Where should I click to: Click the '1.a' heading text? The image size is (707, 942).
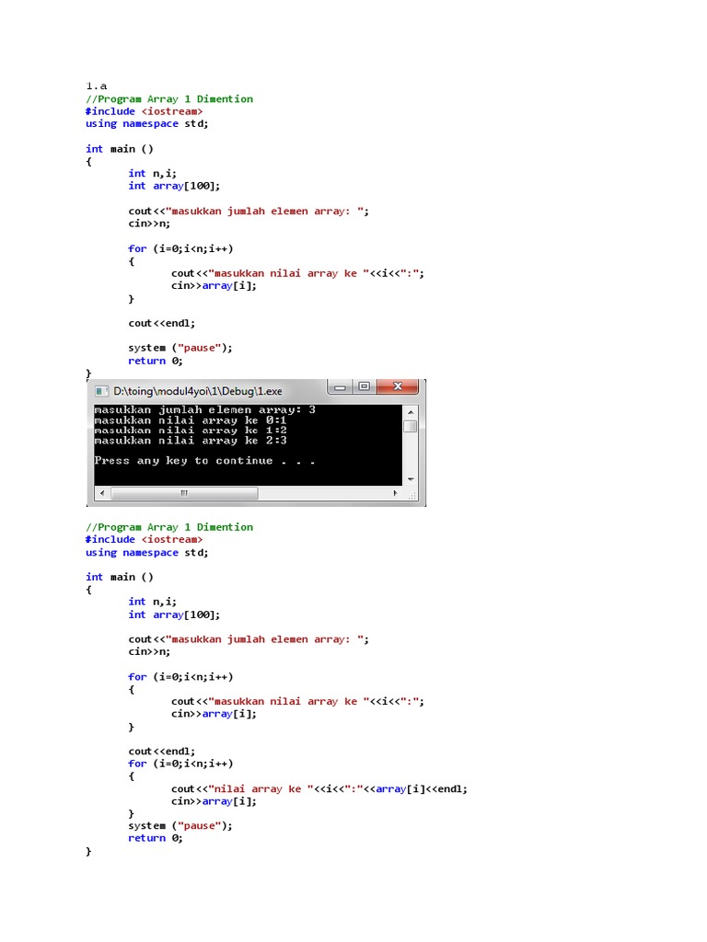(96, 86)
